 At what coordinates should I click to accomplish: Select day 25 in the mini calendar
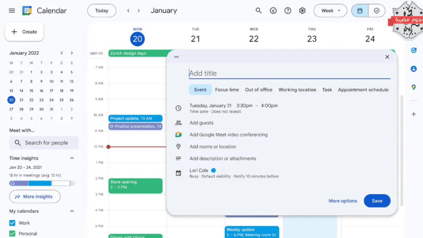61,100
